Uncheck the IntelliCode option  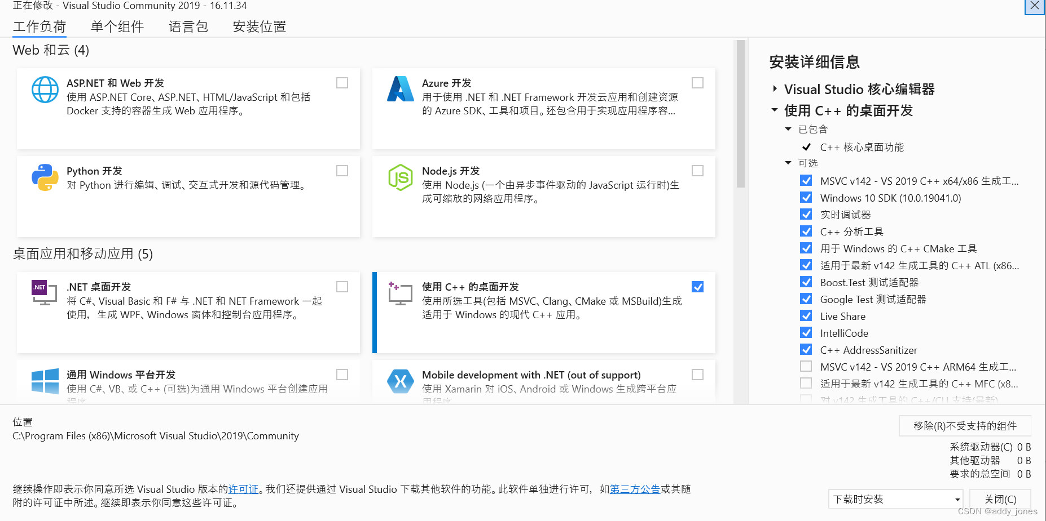pos(806,333)
